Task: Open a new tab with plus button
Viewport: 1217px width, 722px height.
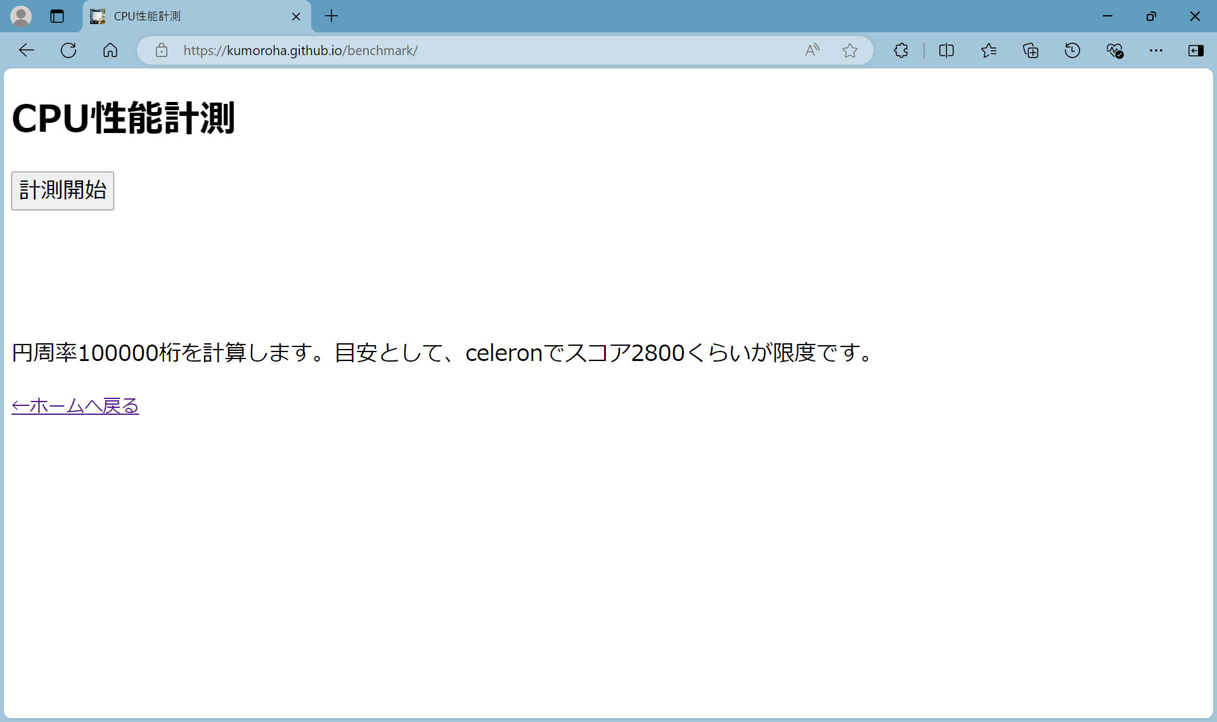Action: coord(332,16)
